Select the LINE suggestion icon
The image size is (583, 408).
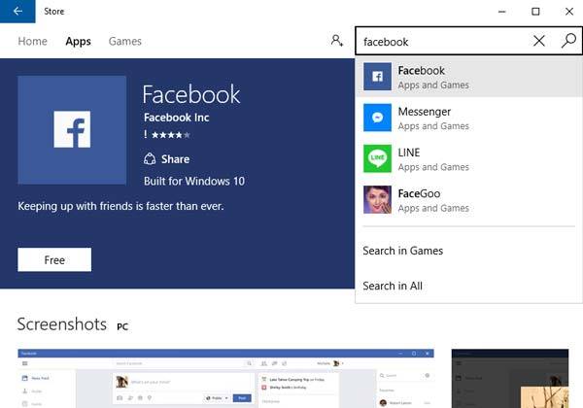pos(377,158)
